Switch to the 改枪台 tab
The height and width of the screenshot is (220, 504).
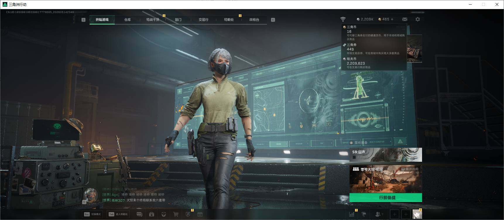[x=254, y=20]
